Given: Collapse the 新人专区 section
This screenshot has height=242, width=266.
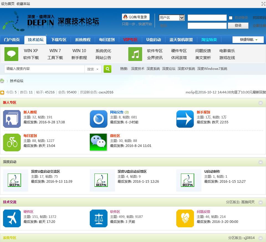Looking at the screenshot, I should pyautogui.click(x=260, y=103).
